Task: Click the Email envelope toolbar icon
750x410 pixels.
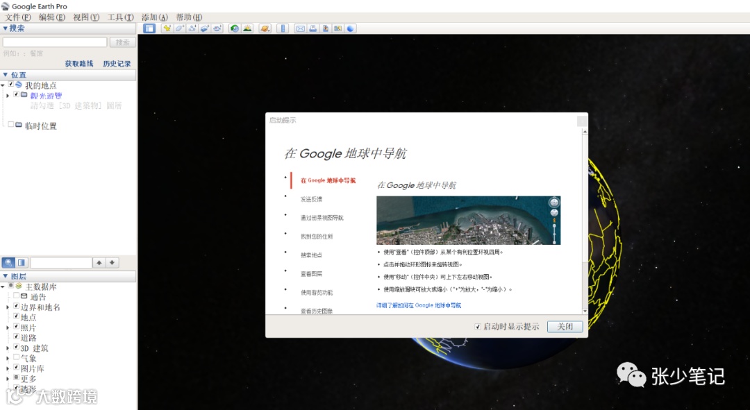Action: point(301,28)
